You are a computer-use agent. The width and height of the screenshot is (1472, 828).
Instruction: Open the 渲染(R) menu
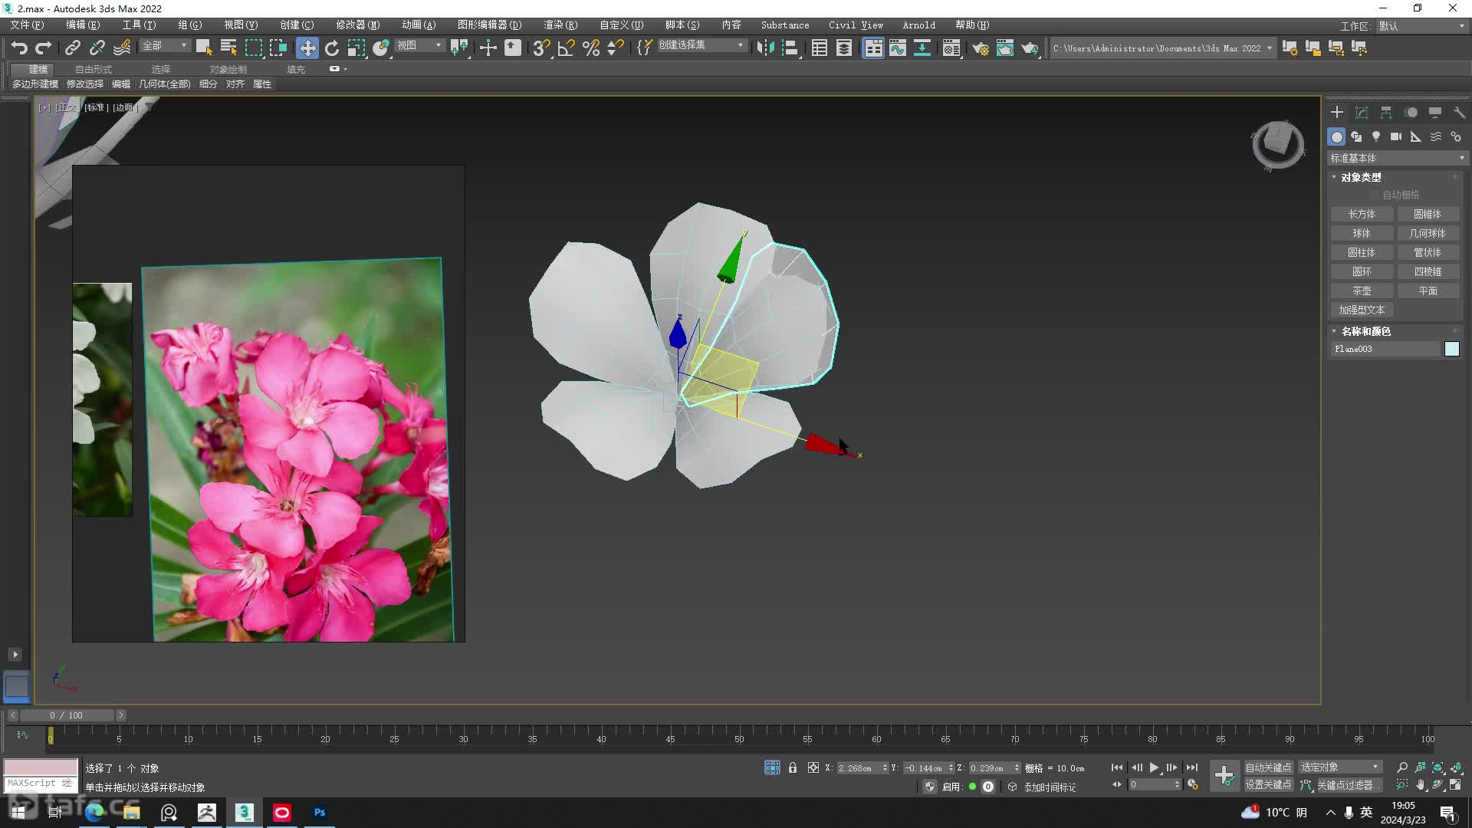click(x=560, y=25)
